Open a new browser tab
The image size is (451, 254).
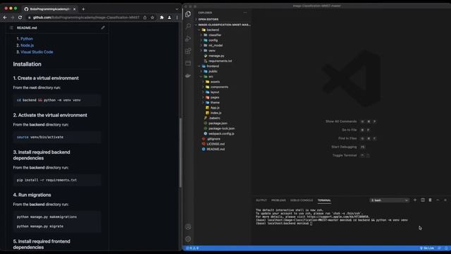pyautogui.click(x=83, y=9)
